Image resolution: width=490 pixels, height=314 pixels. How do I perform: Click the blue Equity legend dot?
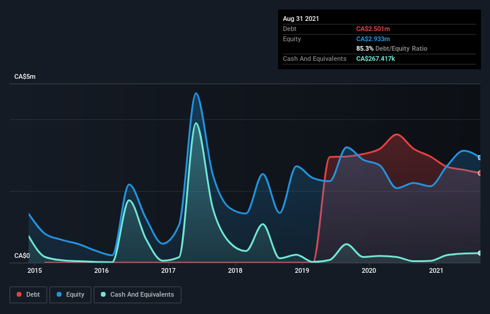click(59, 294)
